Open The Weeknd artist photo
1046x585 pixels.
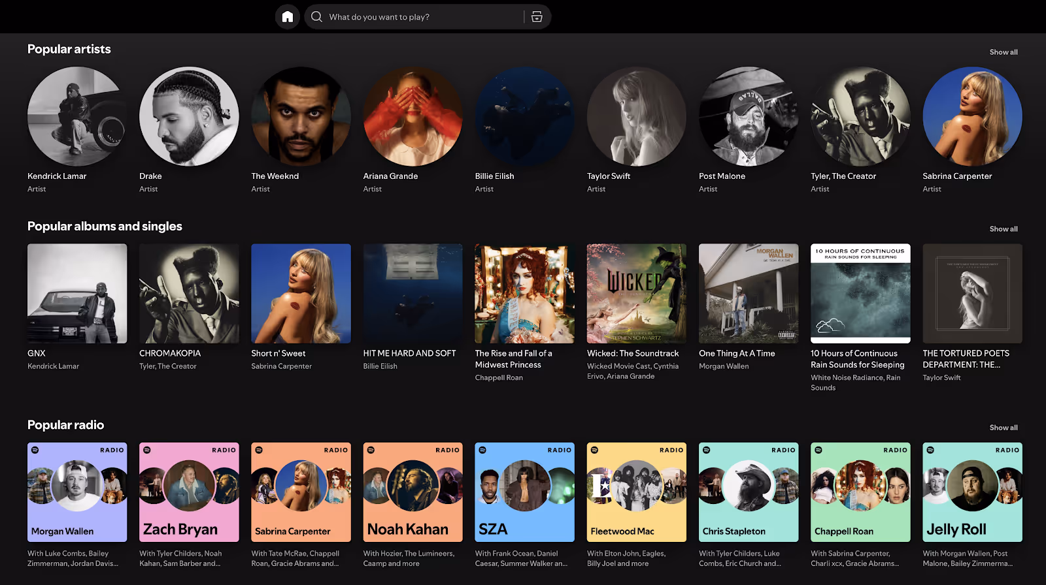click(x=301, y=116)
